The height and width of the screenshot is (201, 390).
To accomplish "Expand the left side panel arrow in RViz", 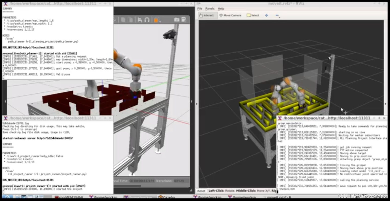I will pyautogui.click(x=197, y=104).
